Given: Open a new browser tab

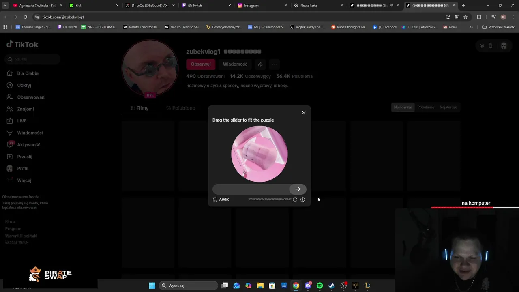Looking at the screenshot, I should (463, 6).
